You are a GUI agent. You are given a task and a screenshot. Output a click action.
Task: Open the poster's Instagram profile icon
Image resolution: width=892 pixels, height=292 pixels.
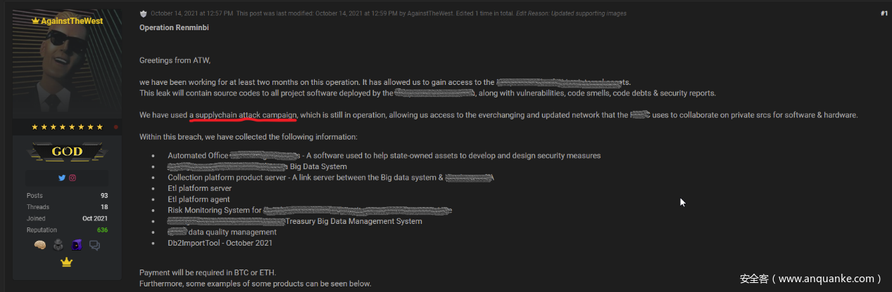[x=73, y=178]
